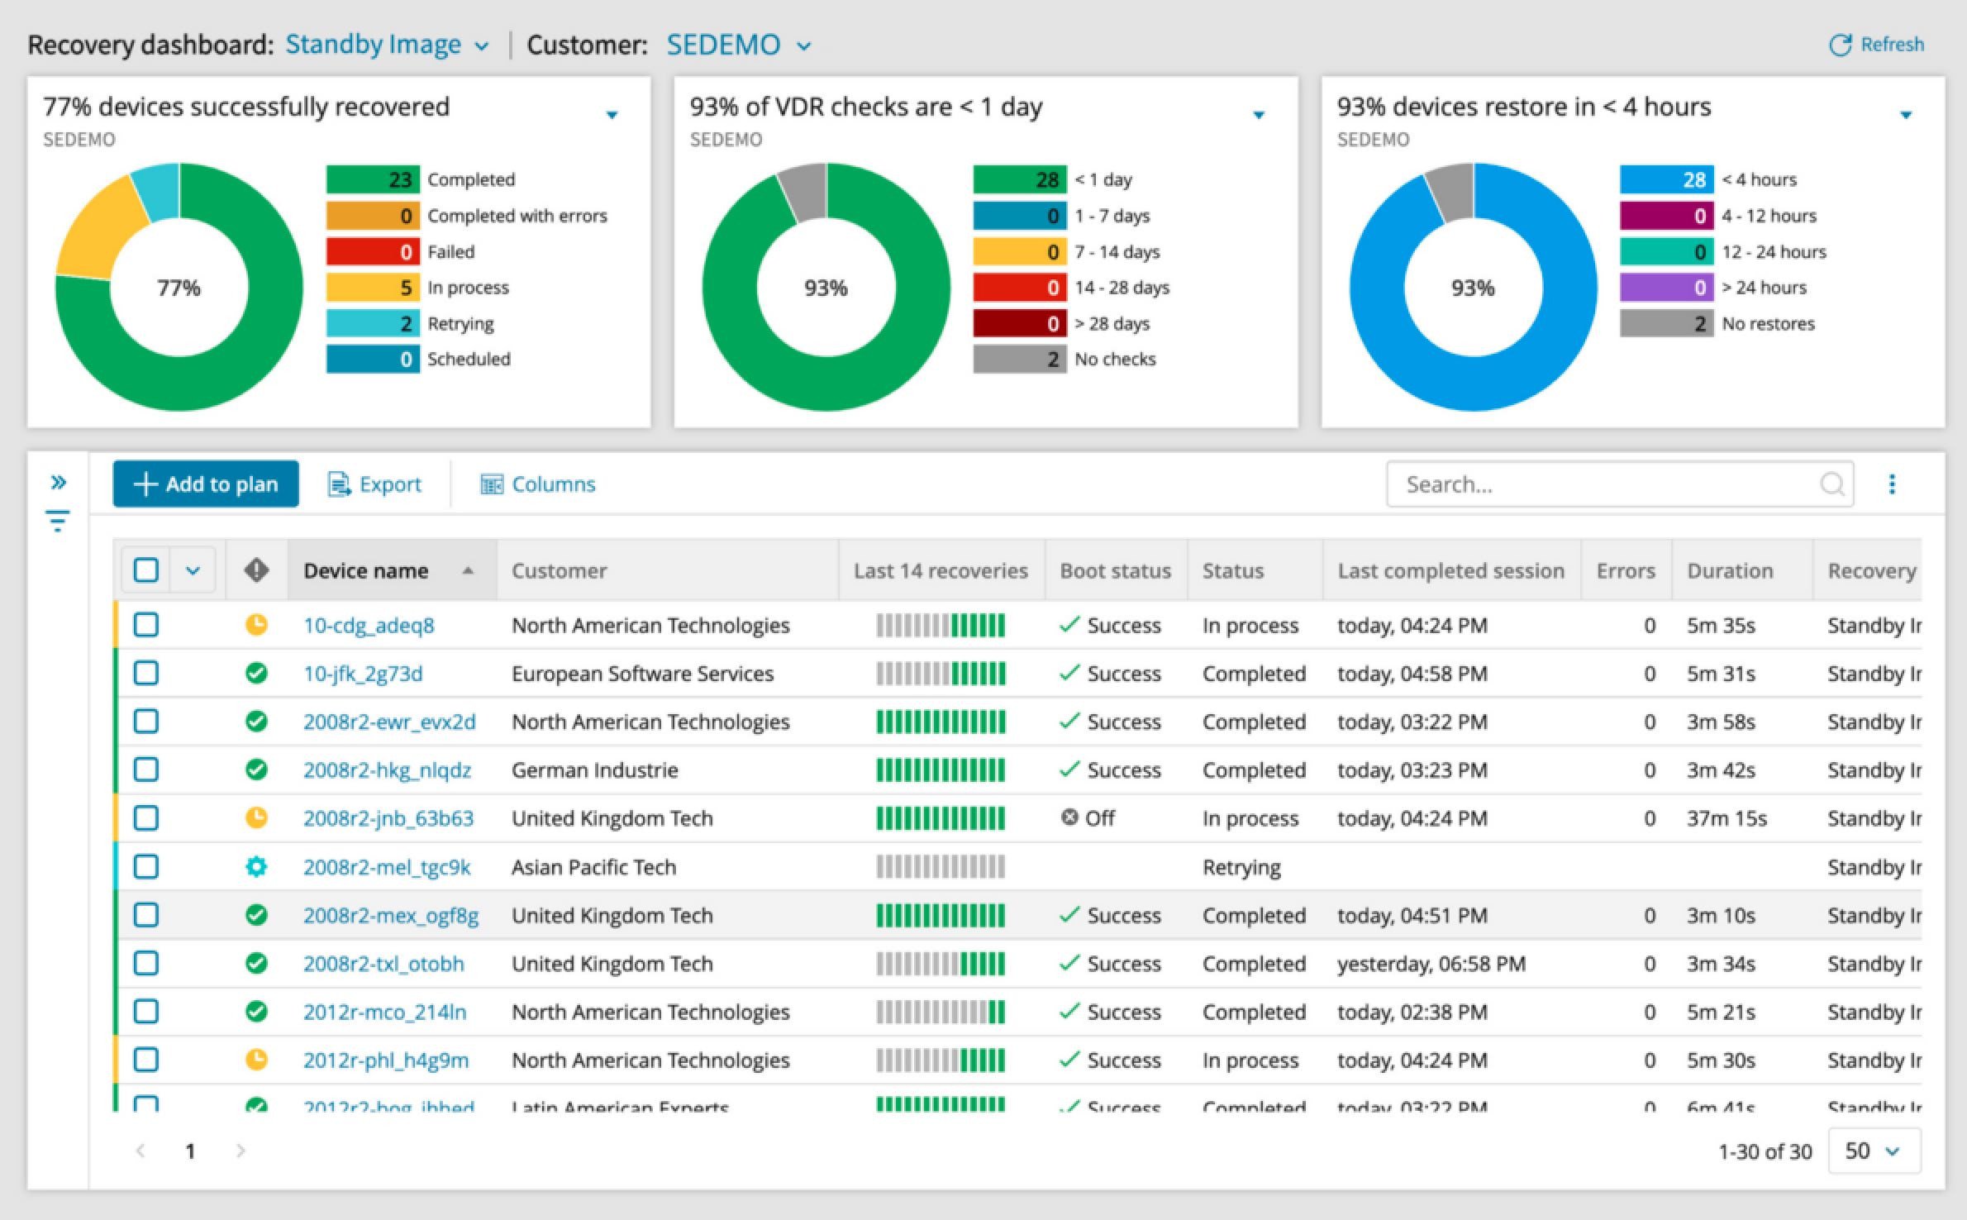Tick the select-all checkbox in table header
Screen dimensions: 1967x1220
tap(146, 570)
